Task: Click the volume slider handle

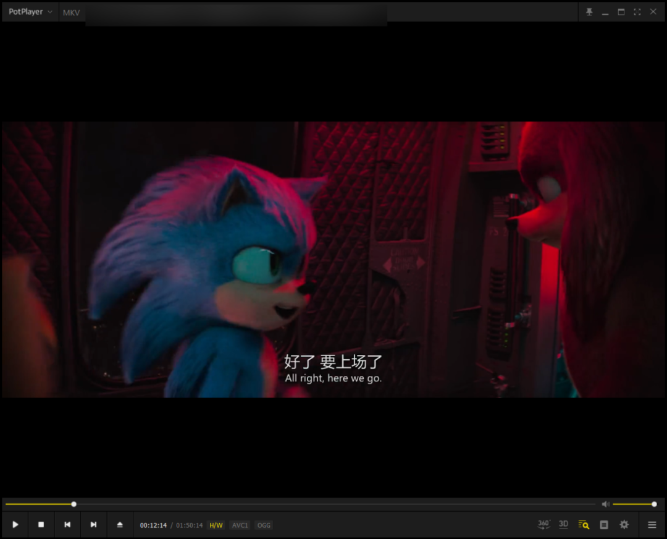Action: [x=654, y=504]
